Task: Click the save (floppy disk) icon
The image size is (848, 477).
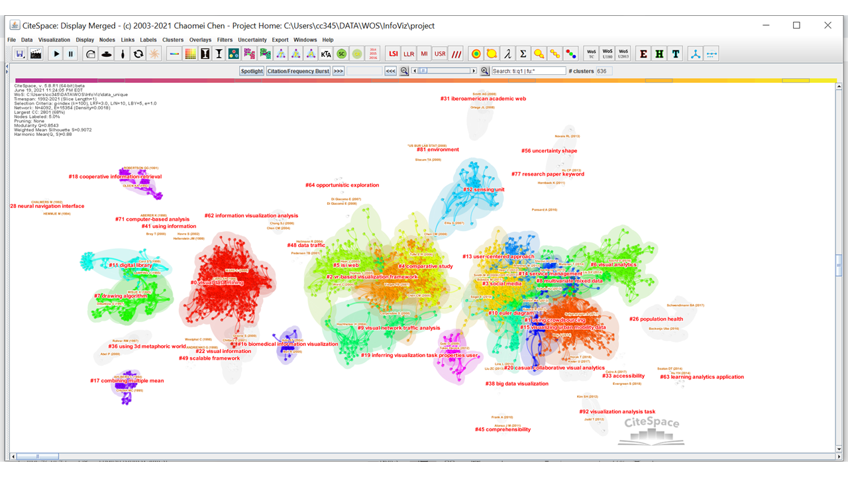Action: click(20, 54)
